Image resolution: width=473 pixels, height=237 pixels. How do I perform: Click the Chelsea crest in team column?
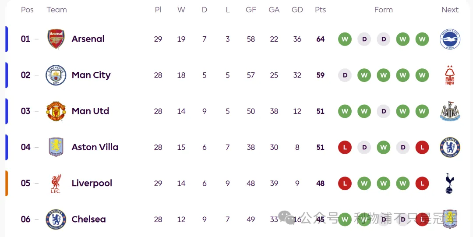[56, 219]
